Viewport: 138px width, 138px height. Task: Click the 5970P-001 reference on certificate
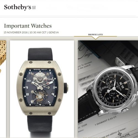pyautogui.click(x=85, y=78)
